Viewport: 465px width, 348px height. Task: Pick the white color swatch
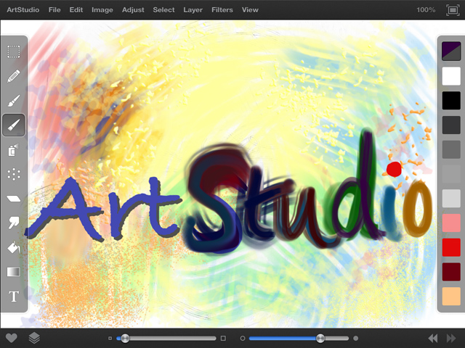[x=451, y=75]
